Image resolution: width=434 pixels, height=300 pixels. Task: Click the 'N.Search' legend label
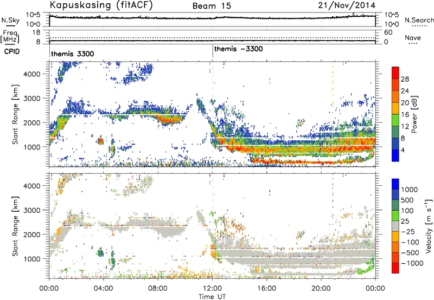coord(419,20)
